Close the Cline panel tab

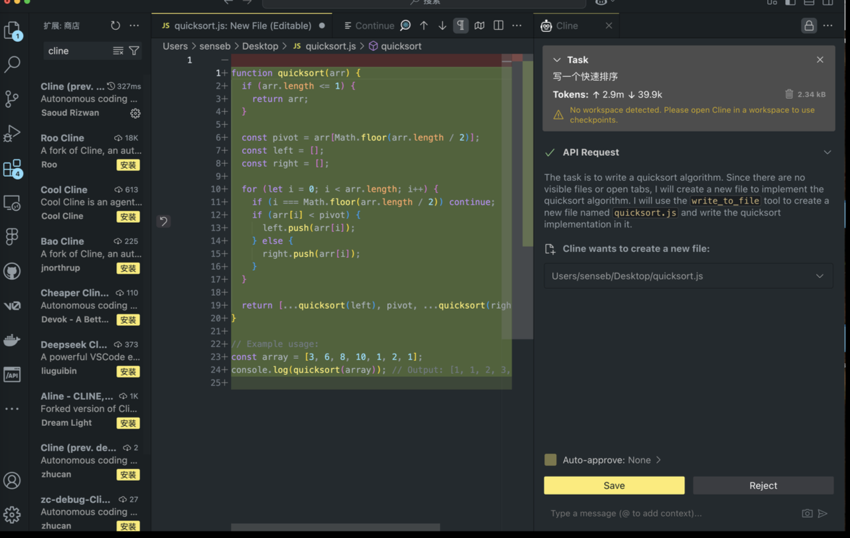click(609, 26)
